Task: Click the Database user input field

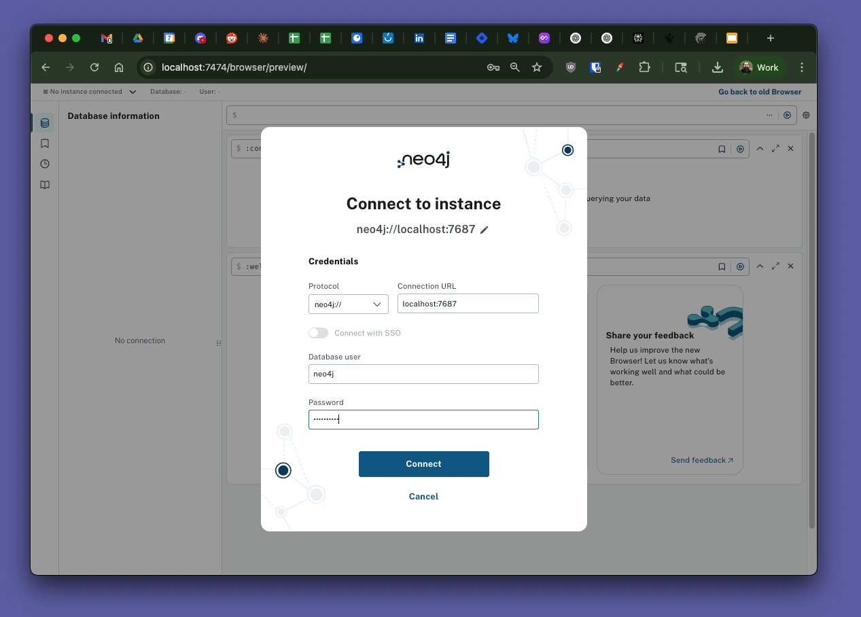Action: [423, 374]
